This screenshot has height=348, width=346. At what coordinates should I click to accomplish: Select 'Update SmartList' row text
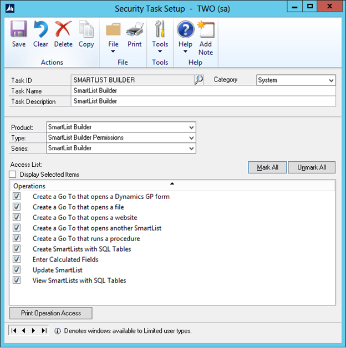click(58, 270)
